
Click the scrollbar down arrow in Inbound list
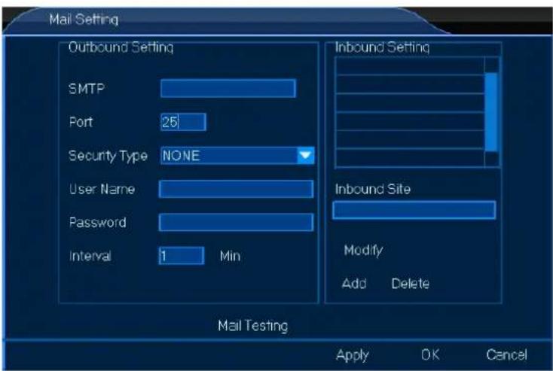point(492,159)
